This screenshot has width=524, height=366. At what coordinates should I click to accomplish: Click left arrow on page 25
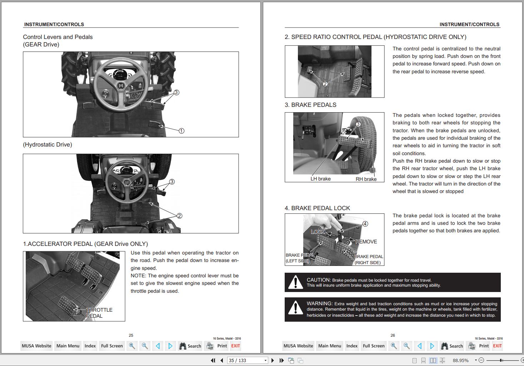[158, 346]
